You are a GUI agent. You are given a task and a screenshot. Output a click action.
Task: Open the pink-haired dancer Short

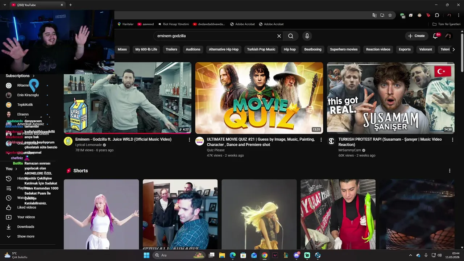point(101,214)
